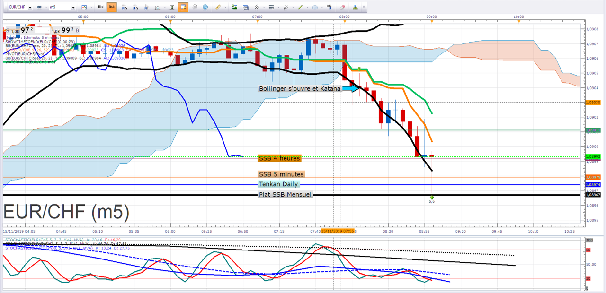Click the blue globe icon
The height and width of the screenshot is (293, 606).
[205, 7]
